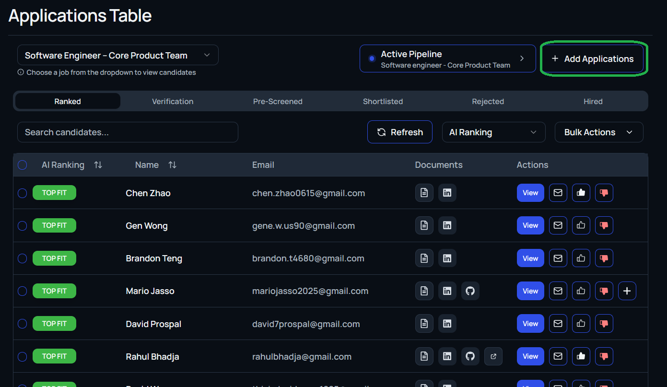Open Rahul Bhadja's external portfolio link icon
667x387 pixels.
493,356
